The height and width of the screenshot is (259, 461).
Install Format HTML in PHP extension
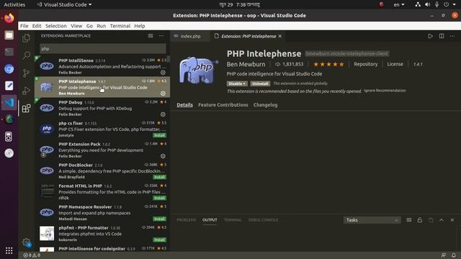[x=159, y=198]
